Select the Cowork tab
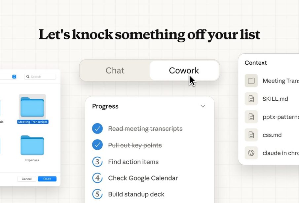This screenshot has width=299, height=203. coord(184,71)
